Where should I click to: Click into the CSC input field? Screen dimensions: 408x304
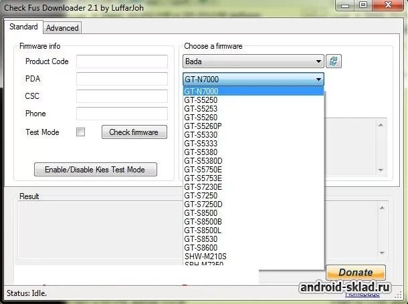(x=122, y=96)
